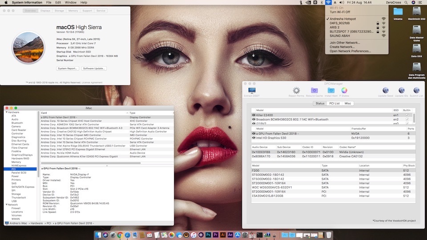
Task: Click Open Network Preferences
Action: [350, 51]
